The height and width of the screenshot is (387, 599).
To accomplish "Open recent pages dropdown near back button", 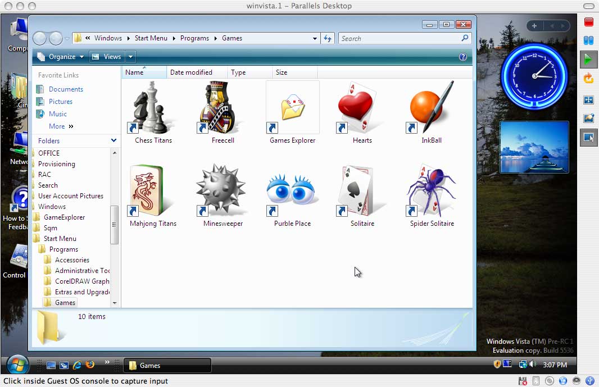I will tap(67, 38).
